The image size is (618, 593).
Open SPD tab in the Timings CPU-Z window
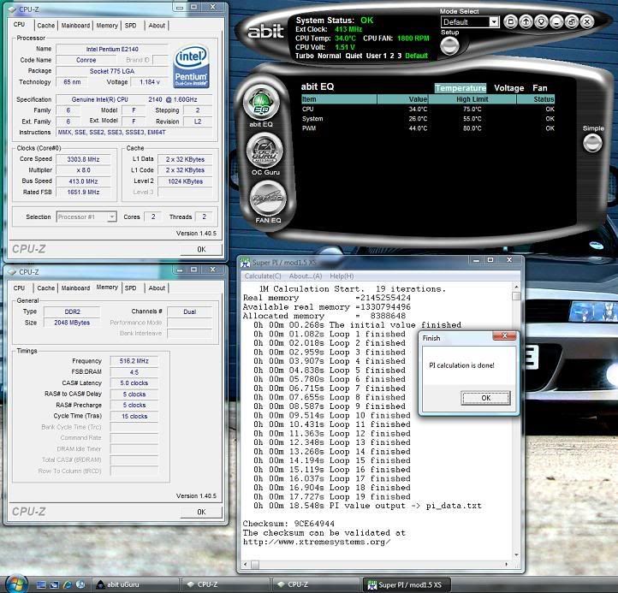point(130,288)
